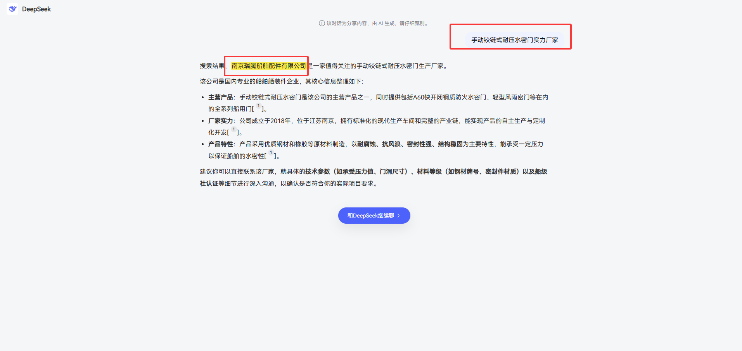Click the bold label 产品特性
Screen dimensions: 742x351
click(221, 144)
